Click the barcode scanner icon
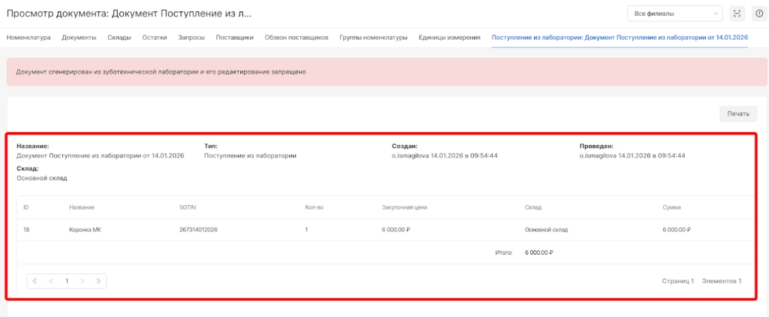This screenshot has width=769, height=317. pos(737,14)
